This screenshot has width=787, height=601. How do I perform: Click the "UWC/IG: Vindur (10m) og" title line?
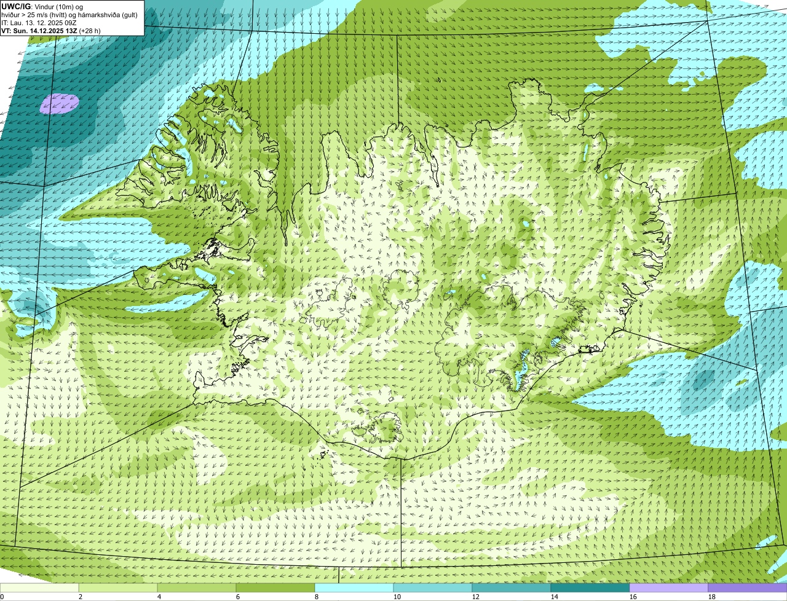click(x=42, y=6)
